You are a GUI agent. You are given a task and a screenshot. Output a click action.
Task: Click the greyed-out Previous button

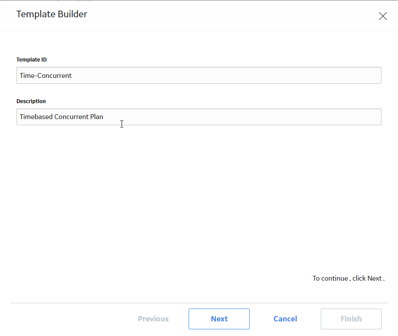[154, 319]
